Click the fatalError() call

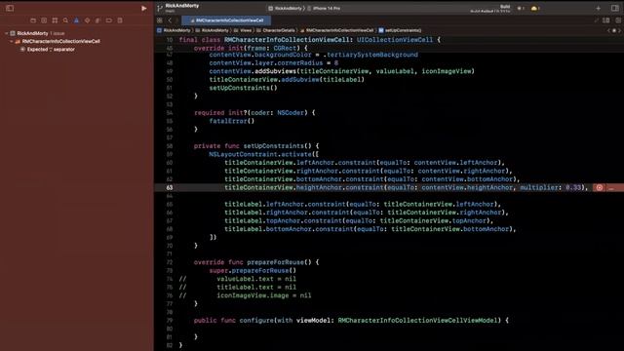(x=232, y=121)
